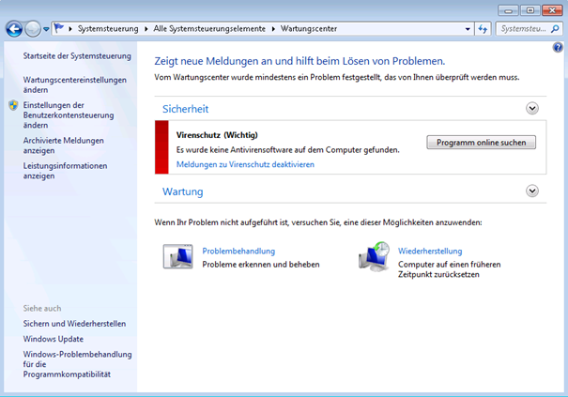Open Startseite der Systemsteuerung
This screenshot has height=397, width=568.
click(77, 55)
